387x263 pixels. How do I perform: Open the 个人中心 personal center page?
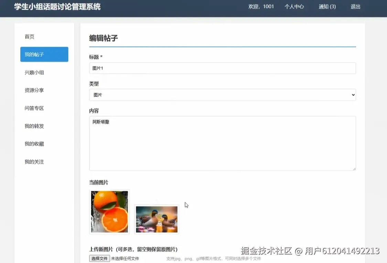click(294, 7)
